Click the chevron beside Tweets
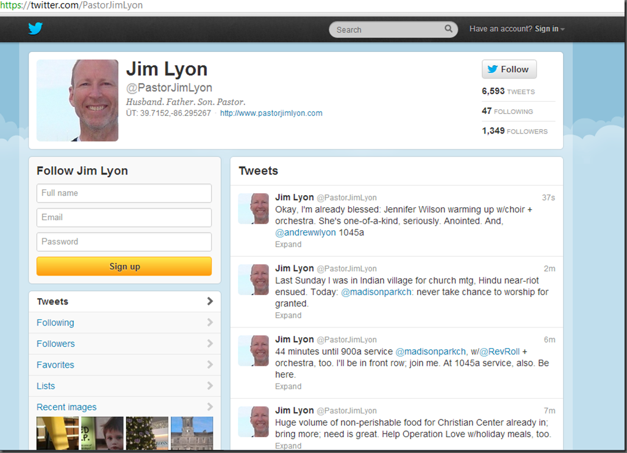627x453 pixels. tap(210, 301)
